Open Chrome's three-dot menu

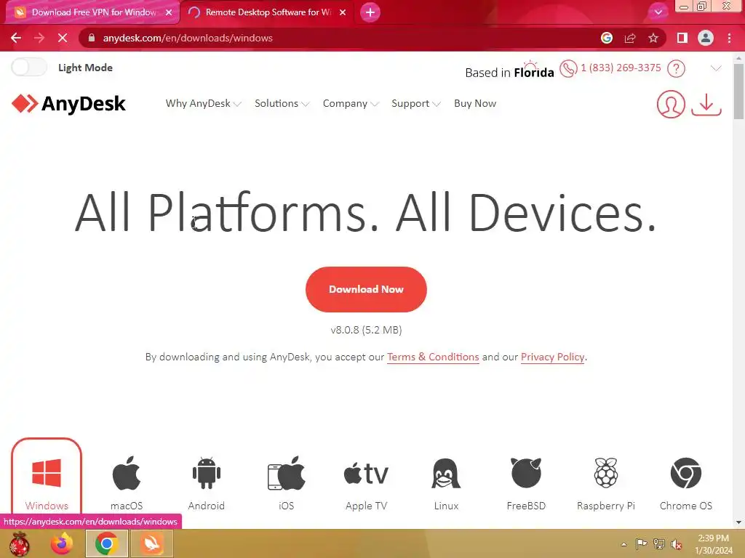729,38
